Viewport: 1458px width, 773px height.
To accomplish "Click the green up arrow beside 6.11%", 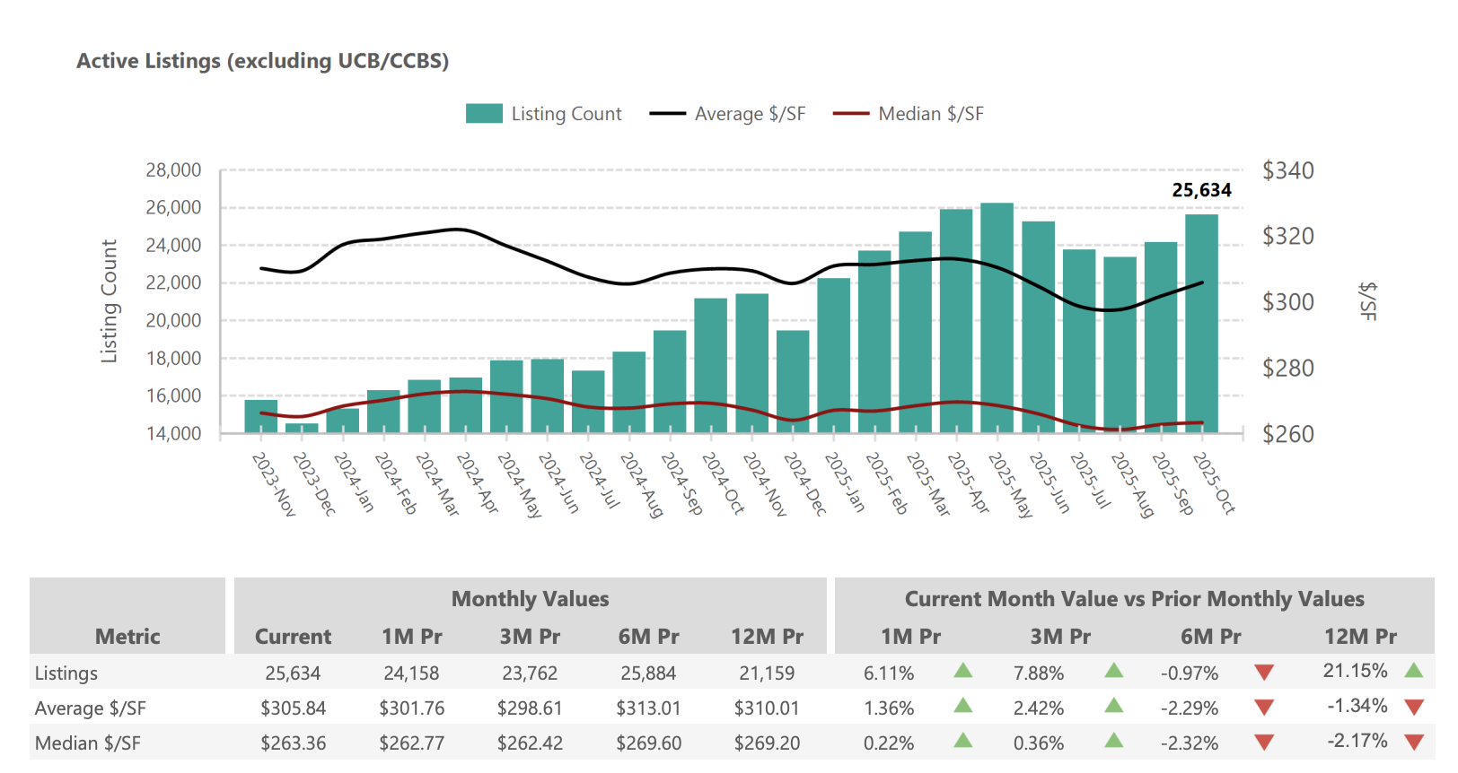I will (x=963, y=671).
